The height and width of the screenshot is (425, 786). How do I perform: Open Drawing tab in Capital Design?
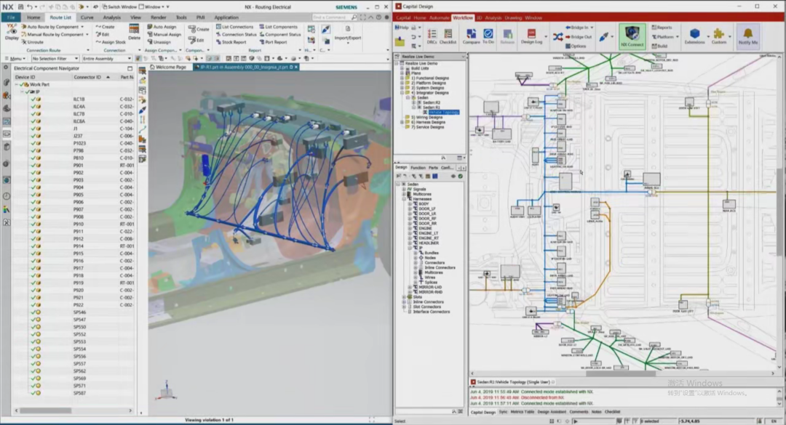click(x=513, y=17)
